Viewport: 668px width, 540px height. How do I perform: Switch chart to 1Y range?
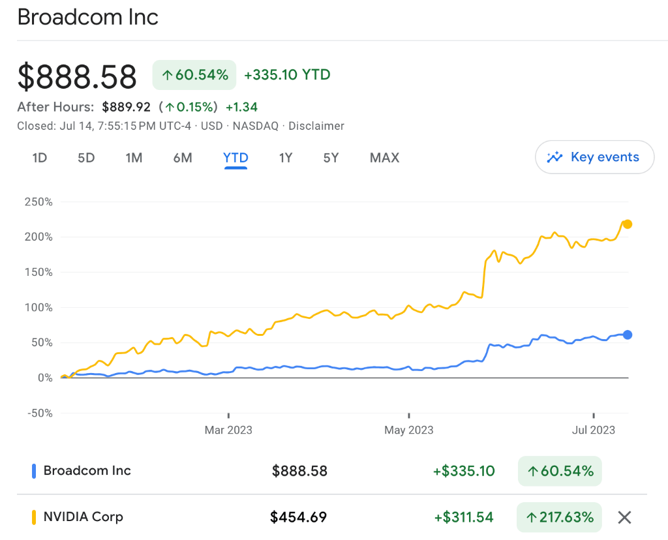(x=286, y=158)
